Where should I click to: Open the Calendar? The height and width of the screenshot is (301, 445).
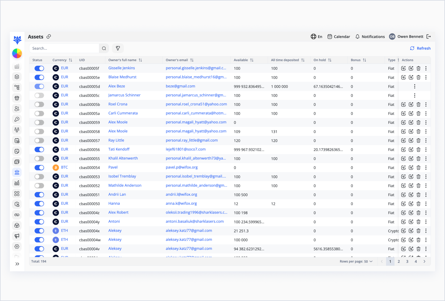339,37
